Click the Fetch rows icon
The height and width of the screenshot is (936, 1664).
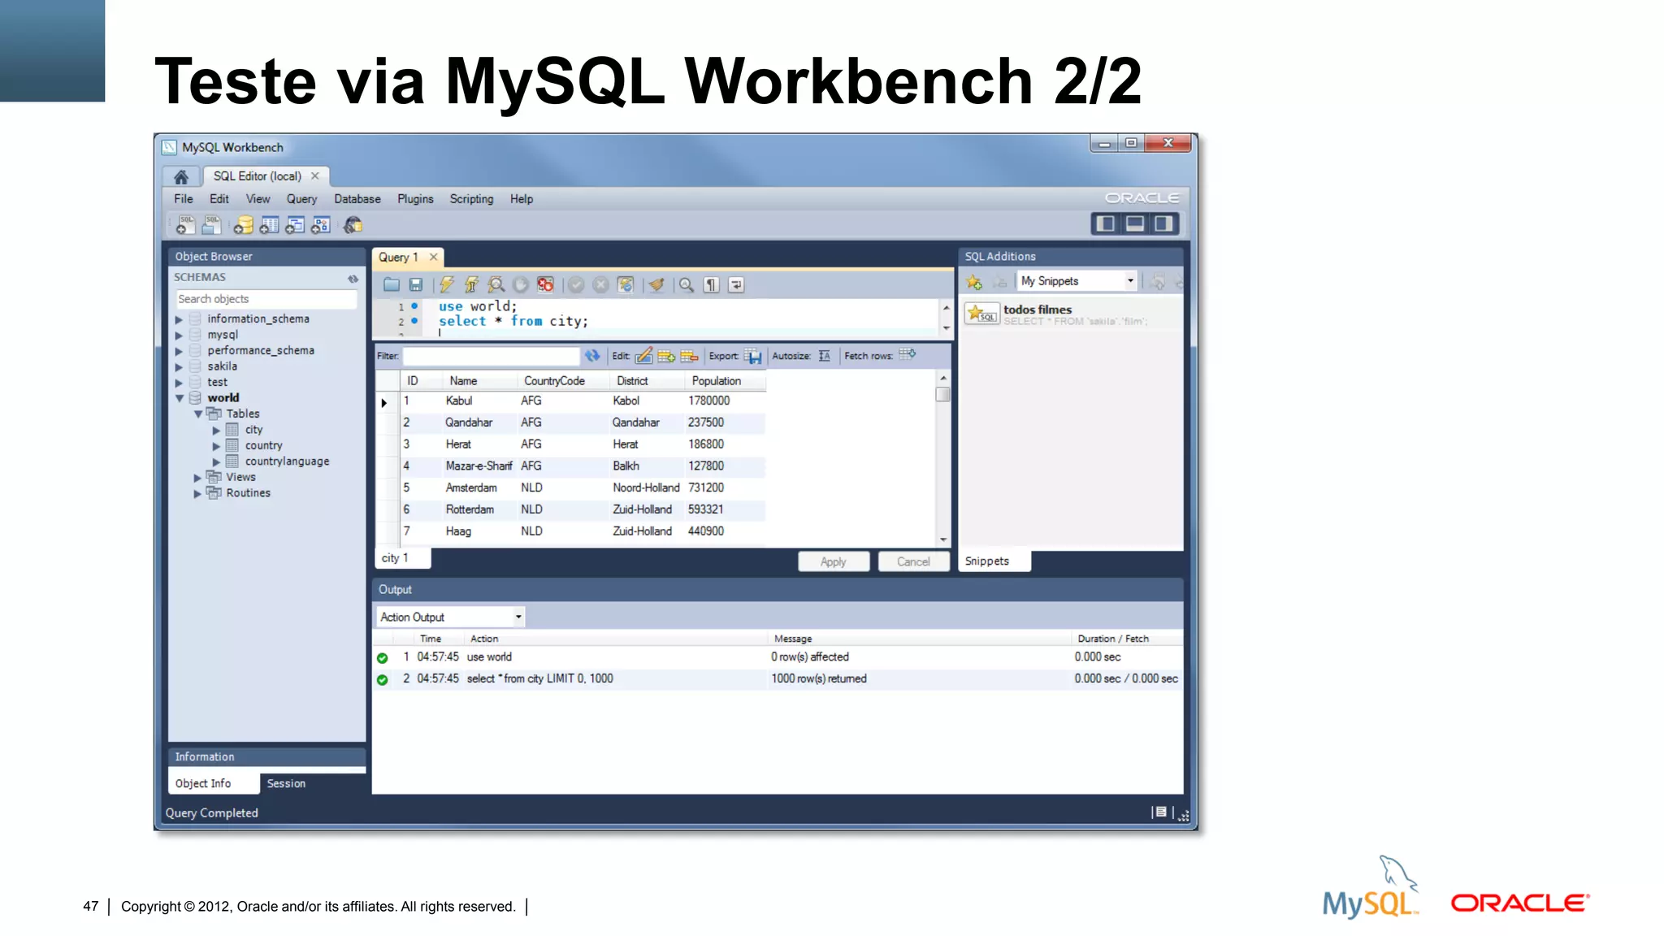pyautogui.click(x=908, y=354)
